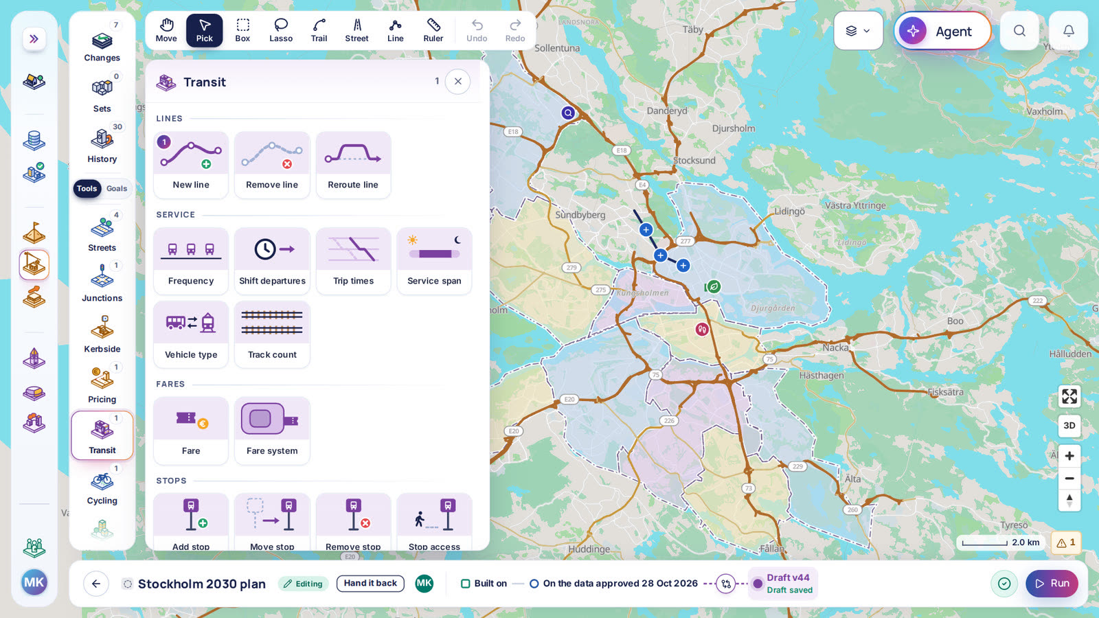Open the Reroute line tool

(353, 165)
